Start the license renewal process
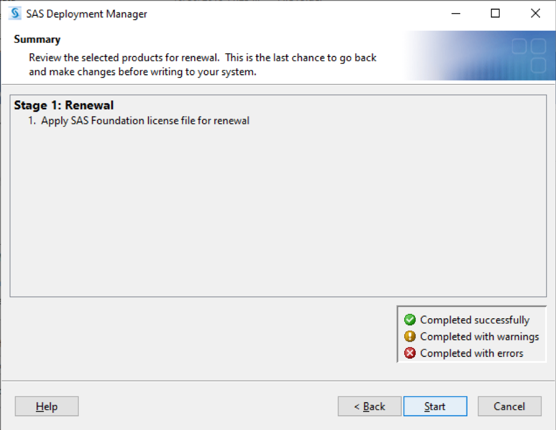 click(435, 406)
